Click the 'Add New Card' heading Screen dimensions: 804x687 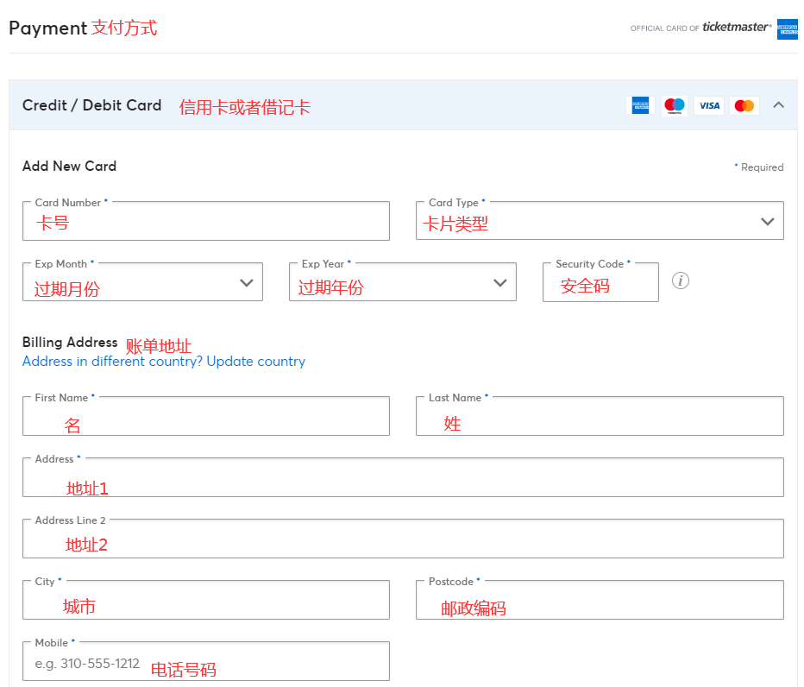point(69,167)
